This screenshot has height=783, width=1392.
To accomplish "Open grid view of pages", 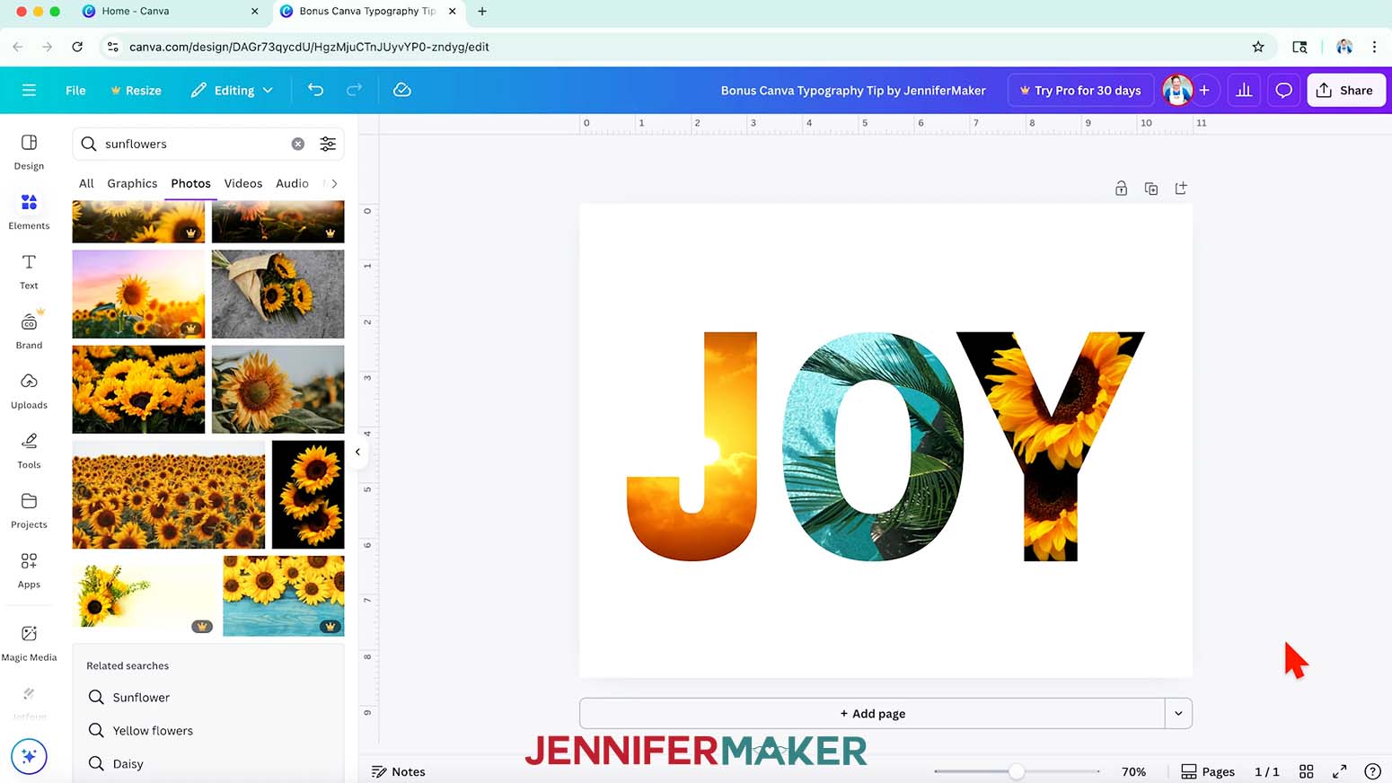I will pos(1307,771).
